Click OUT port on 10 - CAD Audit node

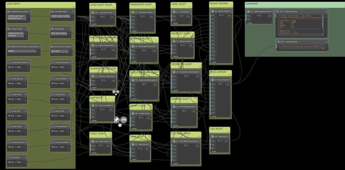pos(226,141)
